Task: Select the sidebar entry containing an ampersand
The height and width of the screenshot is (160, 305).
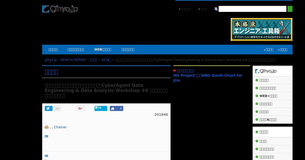Action: [272, 120]
